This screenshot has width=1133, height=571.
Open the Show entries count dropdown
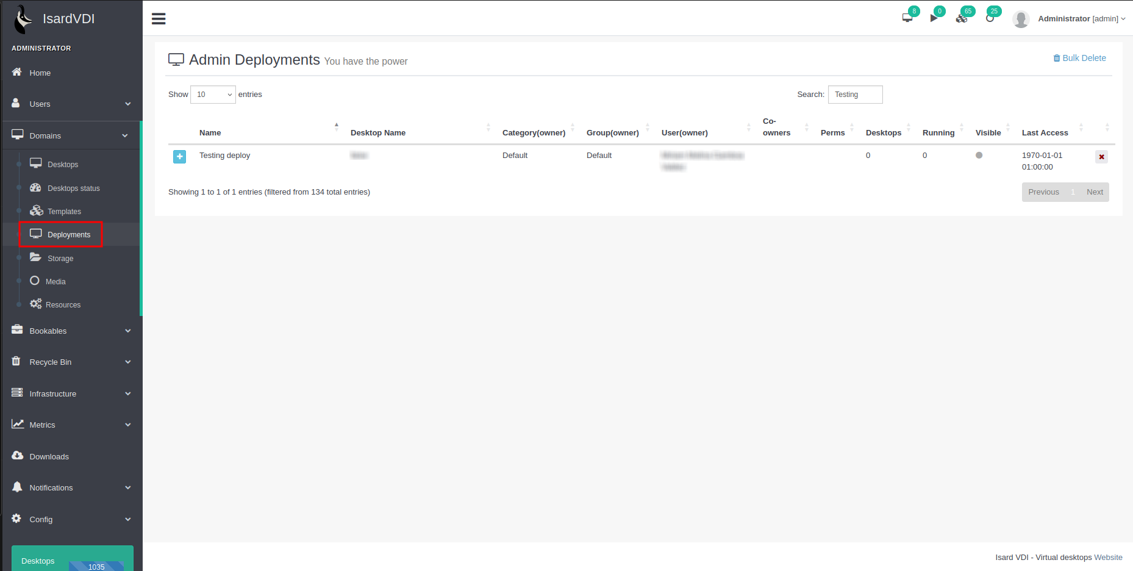[x=213, y=95]
